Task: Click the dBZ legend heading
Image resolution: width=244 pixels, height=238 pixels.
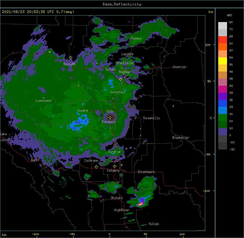Action: (229, 15)
